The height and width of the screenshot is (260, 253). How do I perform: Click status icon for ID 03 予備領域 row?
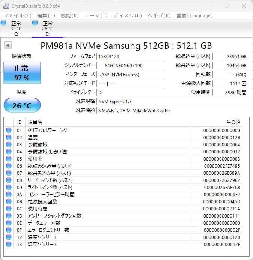[x=9, y=144]
